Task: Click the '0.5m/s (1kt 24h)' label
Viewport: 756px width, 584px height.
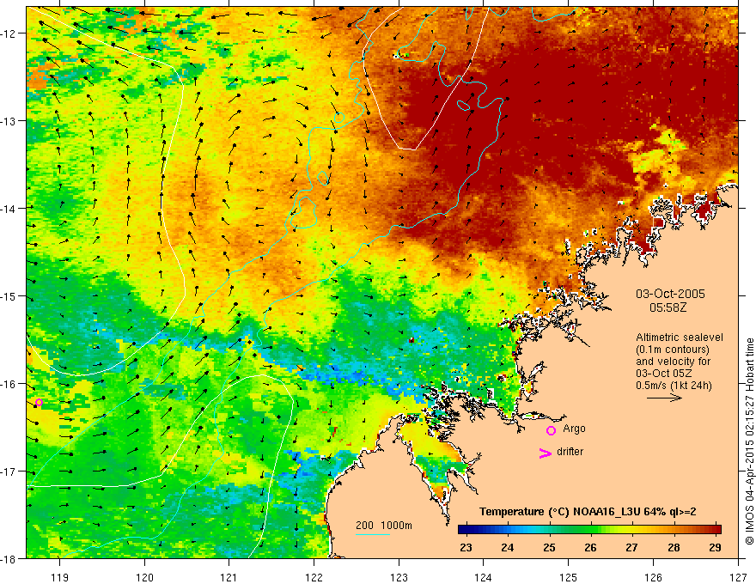Action: pyautogui.click(x=674, y=386)
